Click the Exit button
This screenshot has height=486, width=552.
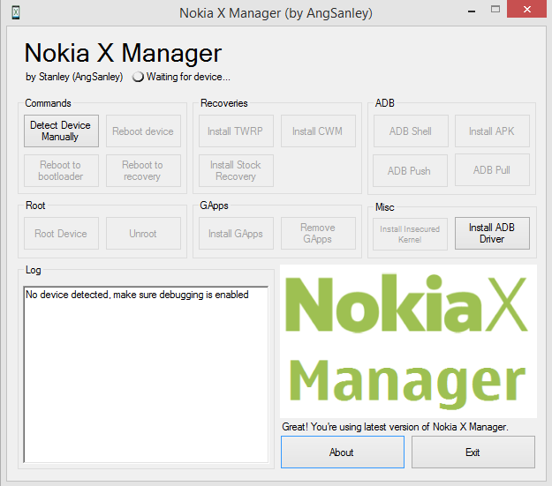(x=473, y=452)
